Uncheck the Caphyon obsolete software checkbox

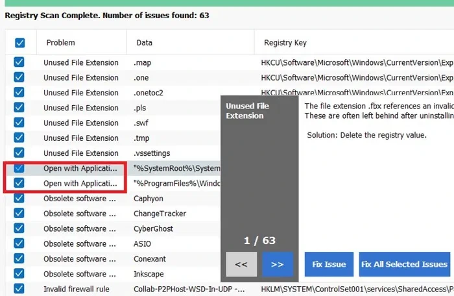click(19, 198)
